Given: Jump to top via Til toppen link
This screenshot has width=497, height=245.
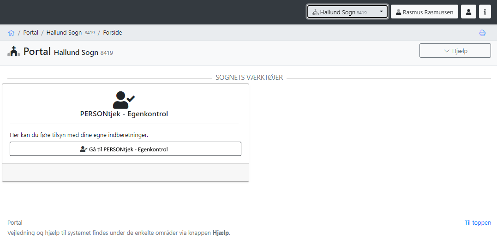Looking at the screenshot, I should tap(478, 223).
